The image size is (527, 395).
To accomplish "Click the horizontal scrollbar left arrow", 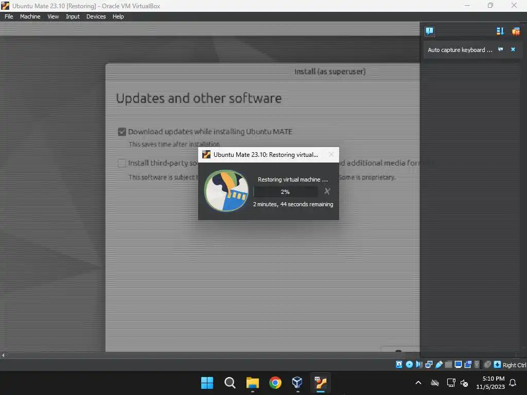I will tap(3, 355).
